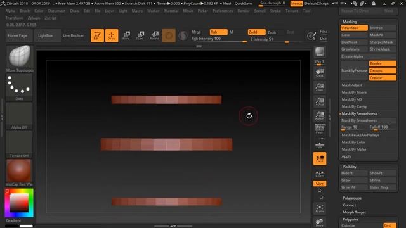The height and width of the screenshot is (228, 406).
Task: Toggle the Crease mask feature
Action: coord(383,78)
